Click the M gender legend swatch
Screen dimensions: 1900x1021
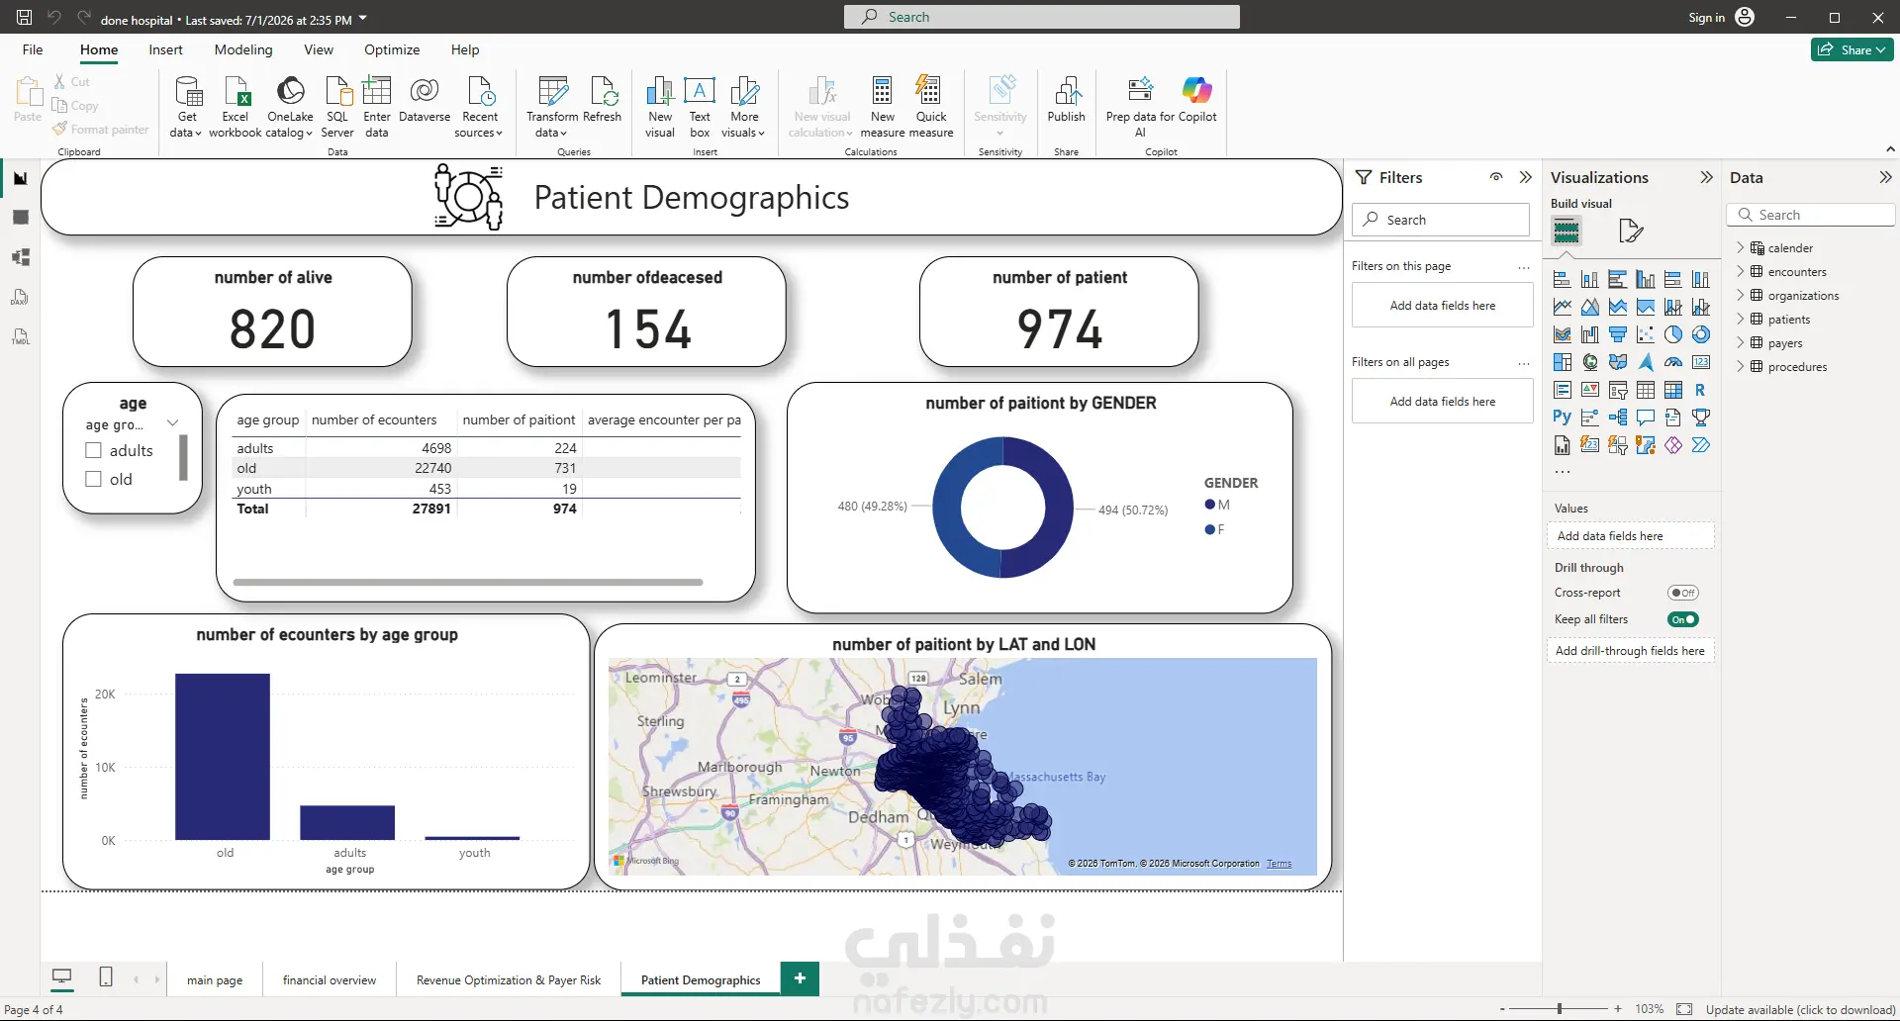(1209, 505)
